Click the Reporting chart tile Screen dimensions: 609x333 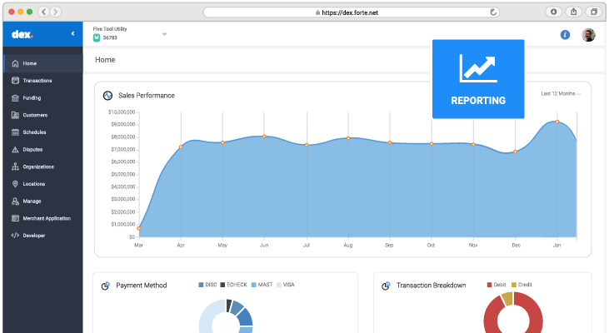(478, 79)
